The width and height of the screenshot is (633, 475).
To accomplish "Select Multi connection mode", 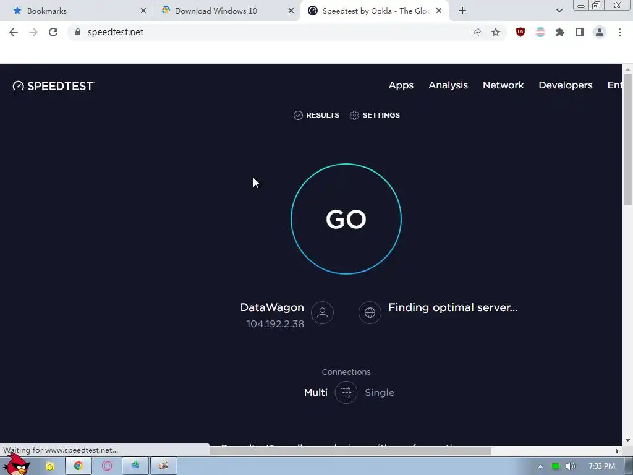I will pyautogui.click(x=316, y=393).
